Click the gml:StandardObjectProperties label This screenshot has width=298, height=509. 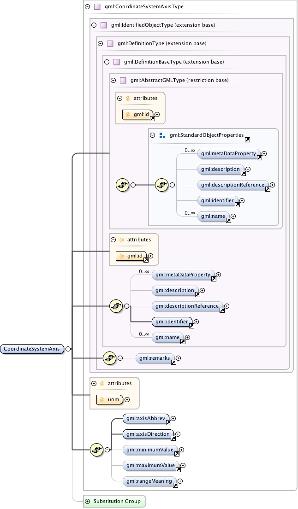(x=207, y=135)
